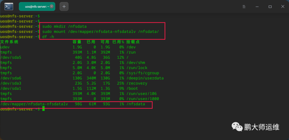
Task: Click the /dev/sda5 filesystem entry
Action: [11, 58]
